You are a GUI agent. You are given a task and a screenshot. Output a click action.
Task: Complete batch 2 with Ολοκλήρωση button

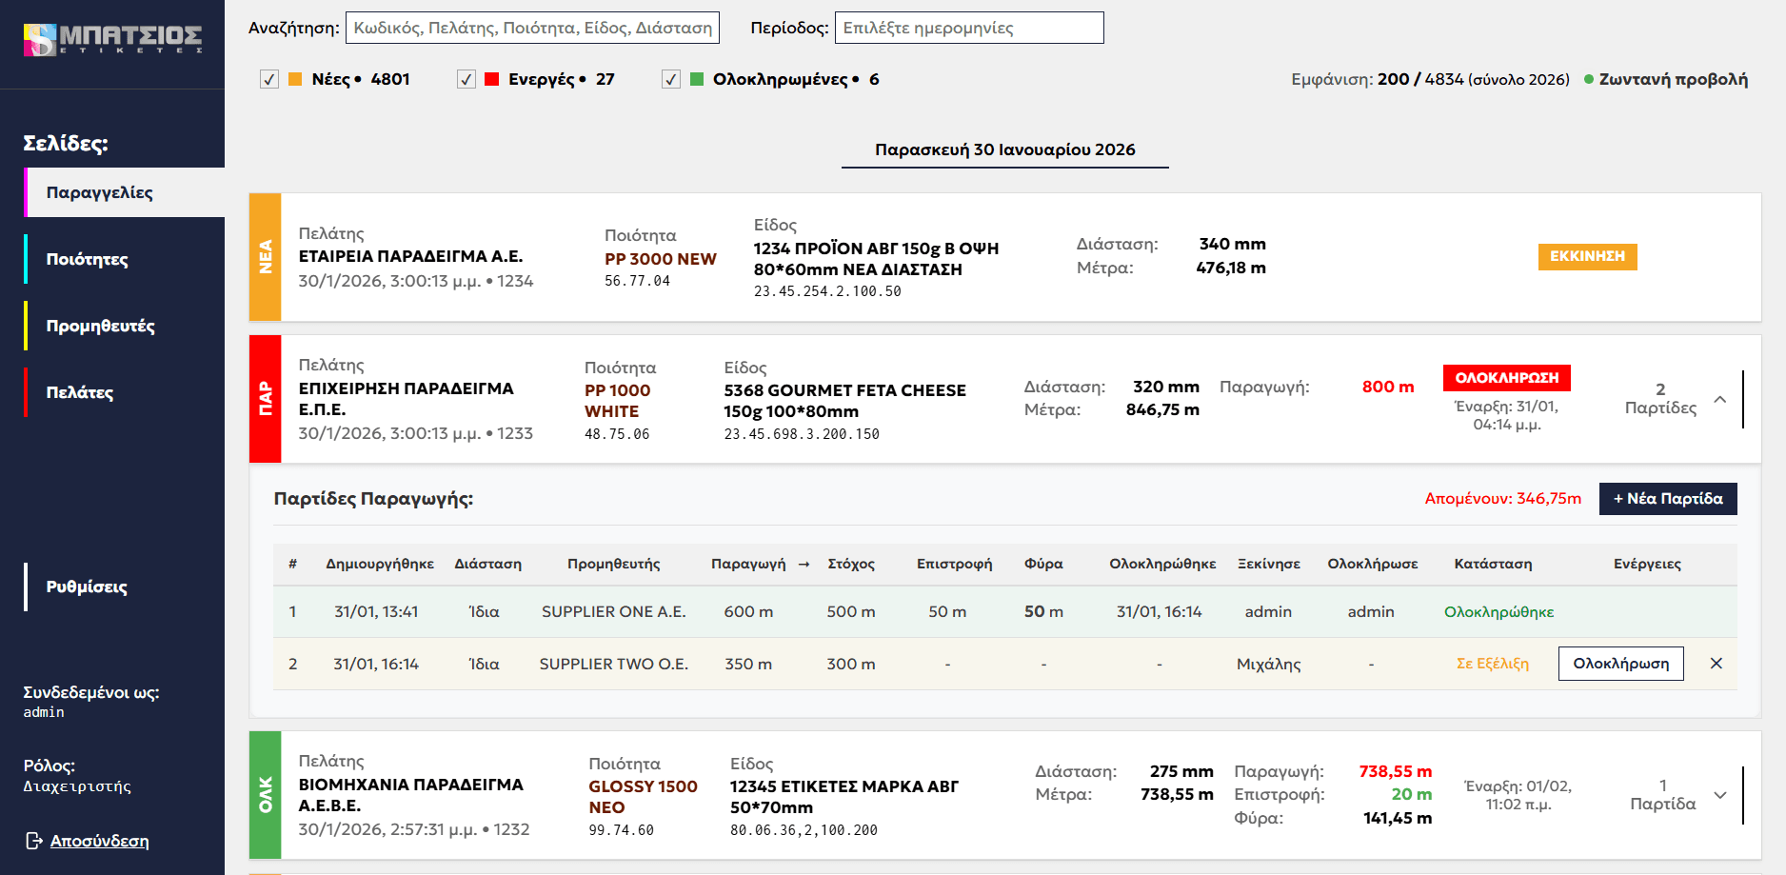tap(1620, 664)
